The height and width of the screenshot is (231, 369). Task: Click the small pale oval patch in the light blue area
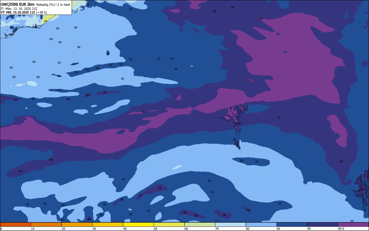[x=177, y=167]
